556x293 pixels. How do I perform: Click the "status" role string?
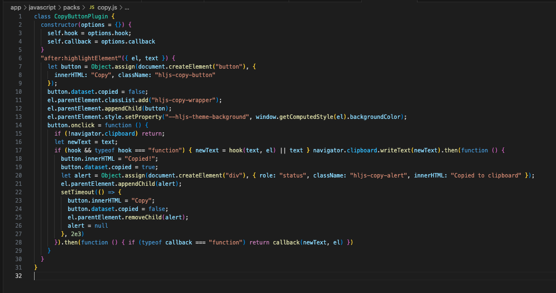click(293, 175)
